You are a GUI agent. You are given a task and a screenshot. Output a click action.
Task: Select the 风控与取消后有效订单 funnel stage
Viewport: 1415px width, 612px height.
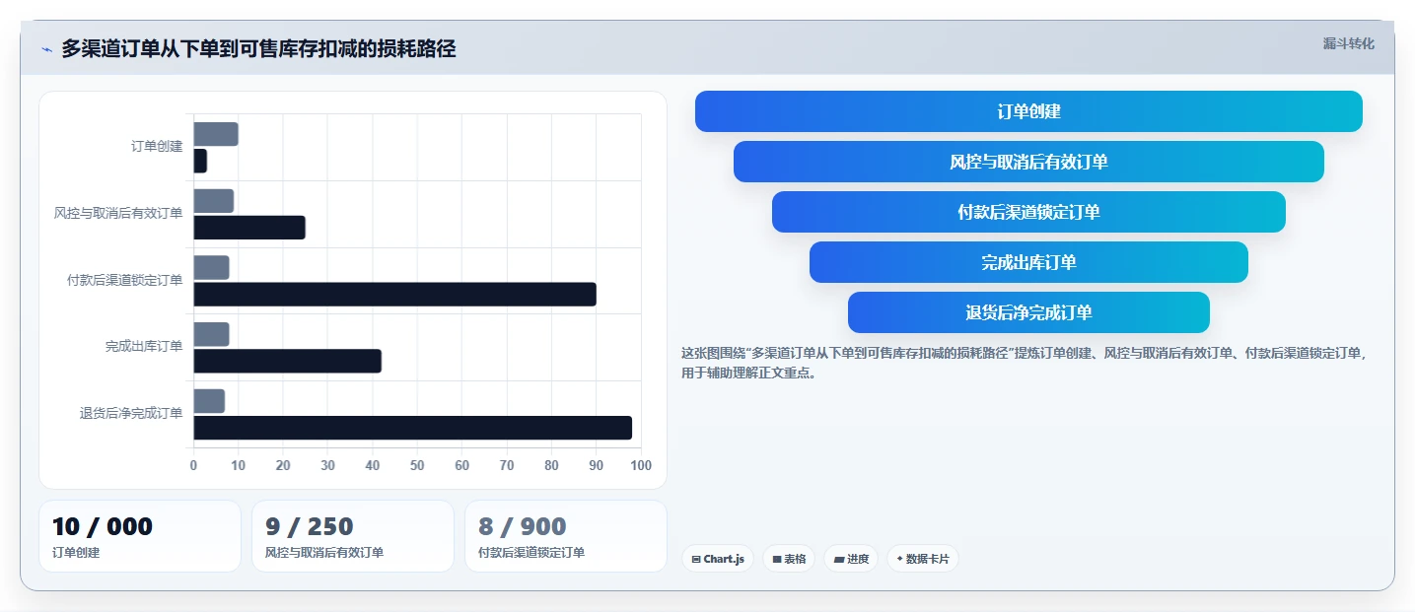pos(1028,162)
